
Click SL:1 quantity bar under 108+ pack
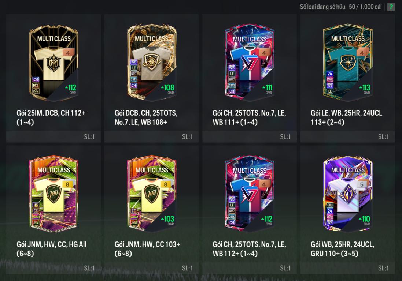click(151, 137)
